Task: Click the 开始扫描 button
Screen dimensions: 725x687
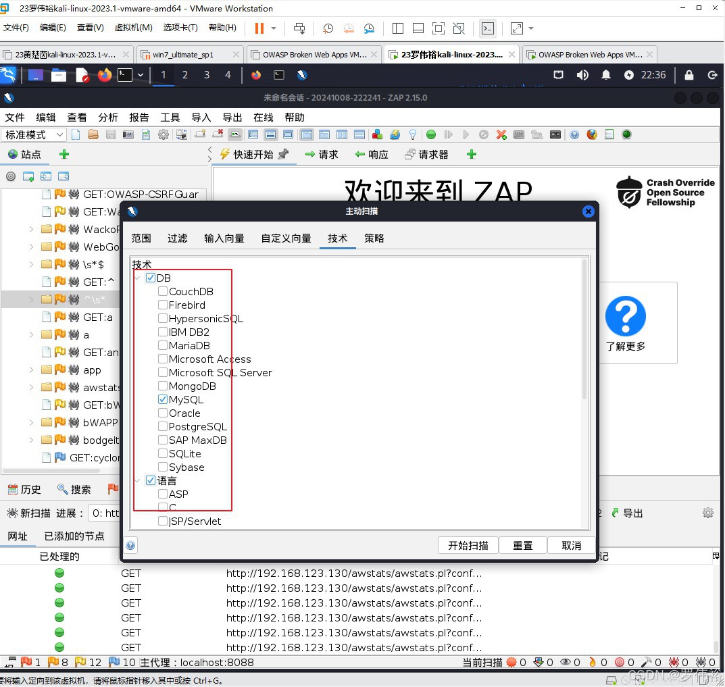Action: coord(468,546)
